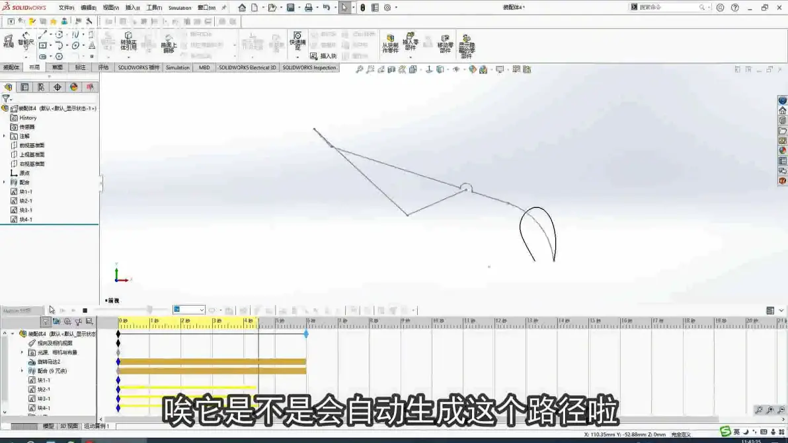Click the 旋转马达2 start keyframe diamond

click(118, 362)
